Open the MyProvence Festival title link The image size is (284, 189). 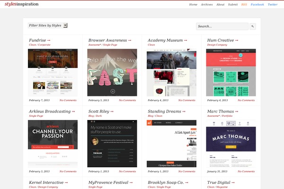coord(110,182)
